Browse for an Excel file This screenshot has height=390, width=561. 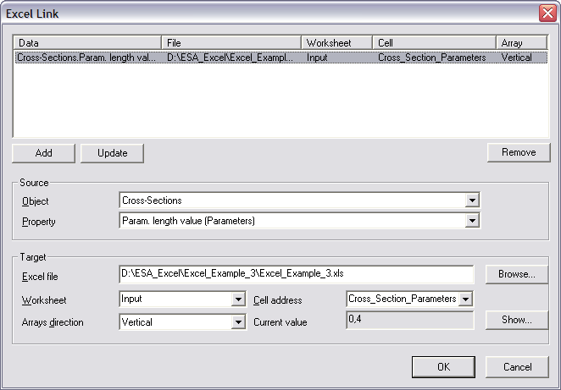(x=517, y=274)
